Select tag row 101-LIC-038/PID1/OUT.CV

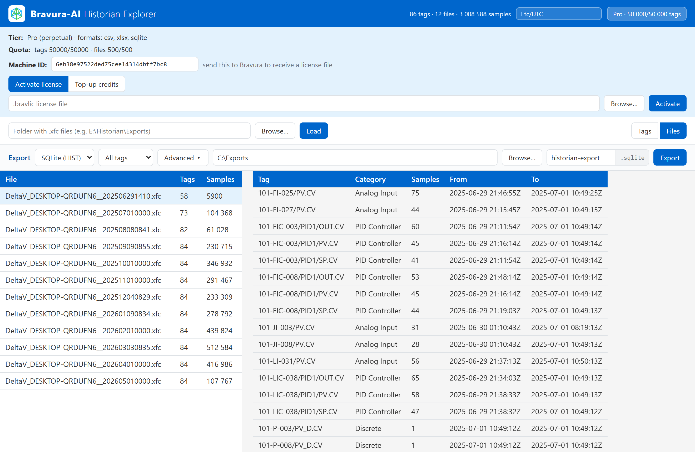coord(430,378)
